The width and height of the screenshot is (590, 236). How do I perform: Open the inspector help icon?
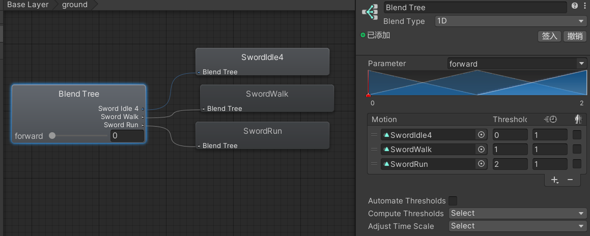click(x=575, y=6)
